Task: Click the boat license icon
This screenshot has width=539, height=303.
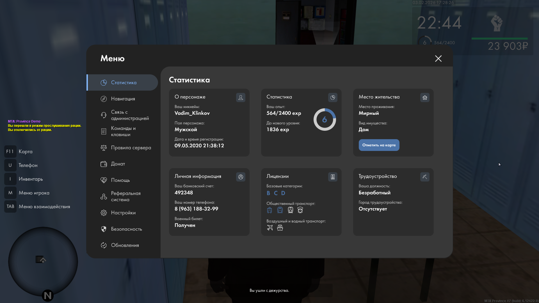Action: (280, 228)
